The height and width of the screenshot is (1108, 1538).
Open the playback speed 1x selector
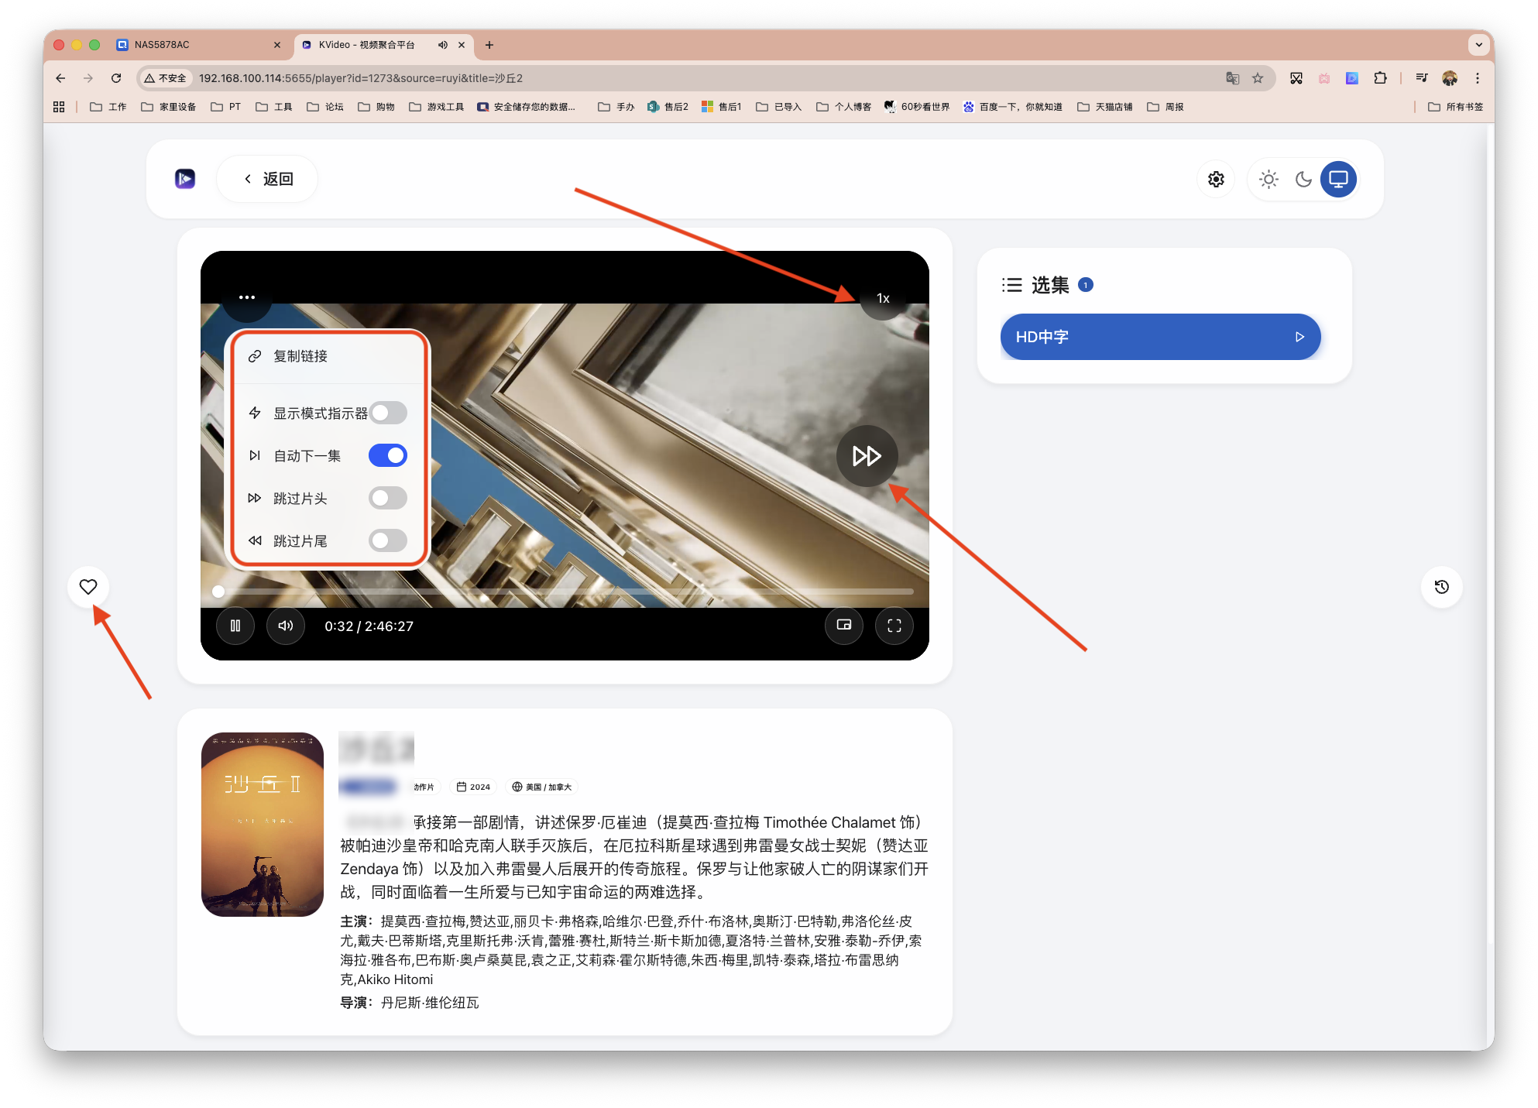point(882,297)
